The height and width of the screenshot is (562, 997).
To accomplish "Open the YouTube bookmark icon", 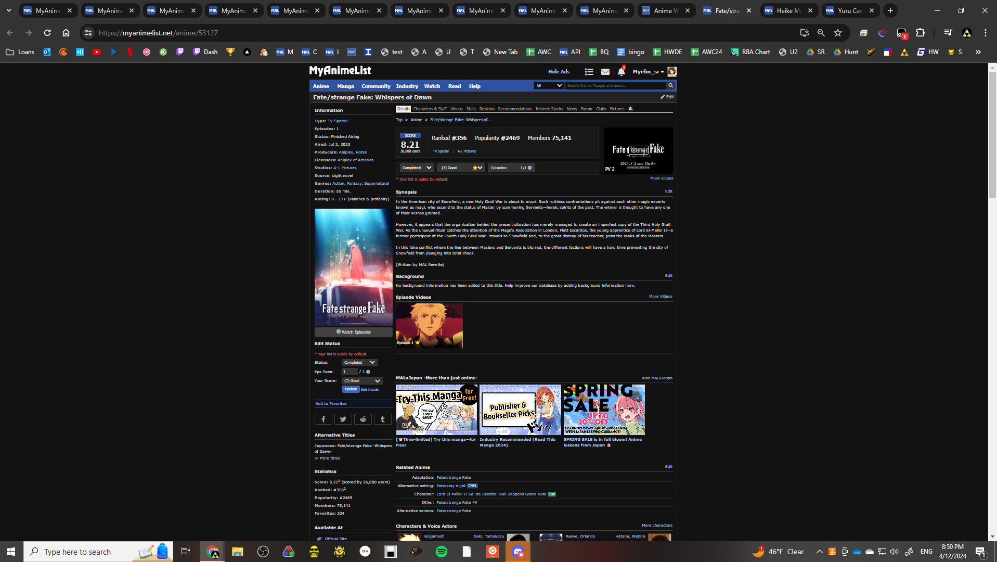I will [x=97, y=52].
